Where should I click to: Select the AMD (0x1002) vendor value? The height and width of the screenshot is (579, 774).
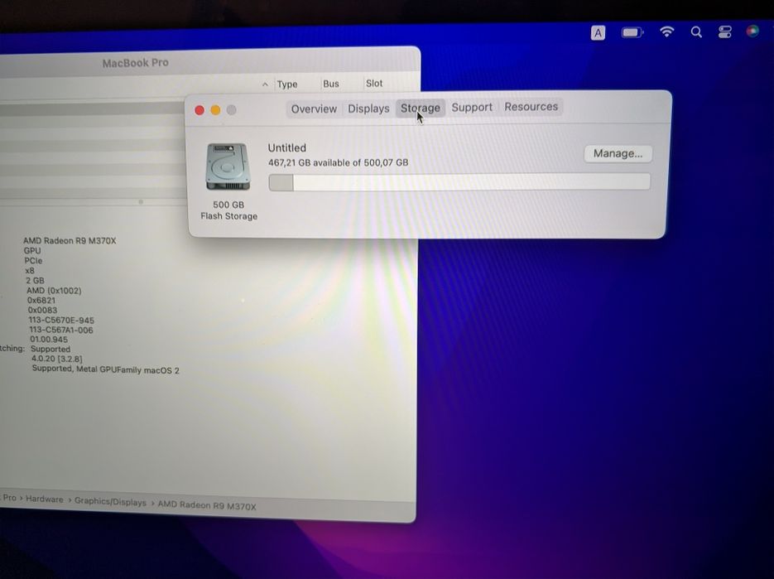[x=55, y=291]
